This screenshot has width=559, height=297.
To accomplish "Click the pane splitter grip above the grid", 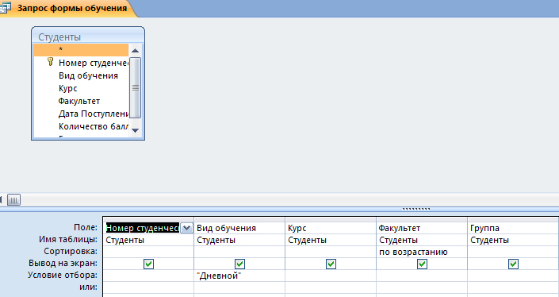I will 416,209.
